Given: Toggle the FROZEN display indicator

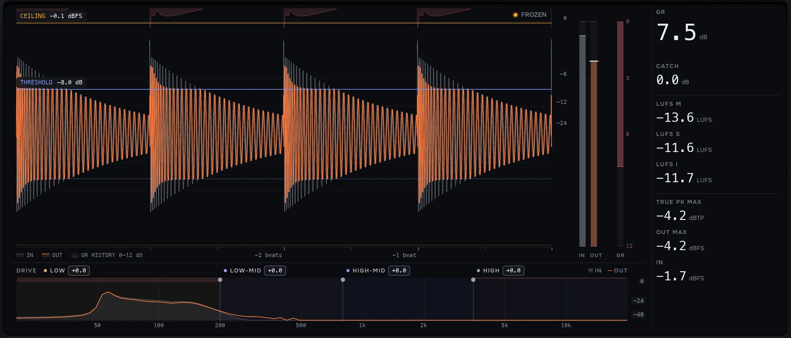Looking at the screenshot, I should [x=530, y=14].
